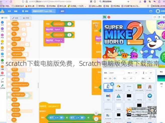Image resolution: width=165 pixels, height=123 pixels.
Task: Delete the player sprite via trash icon
Action: pyautogui.click(x=112, y=84)
